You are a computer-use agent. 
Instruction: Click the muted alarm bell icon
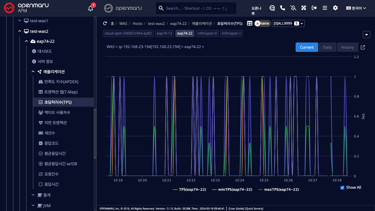point(293,8)
